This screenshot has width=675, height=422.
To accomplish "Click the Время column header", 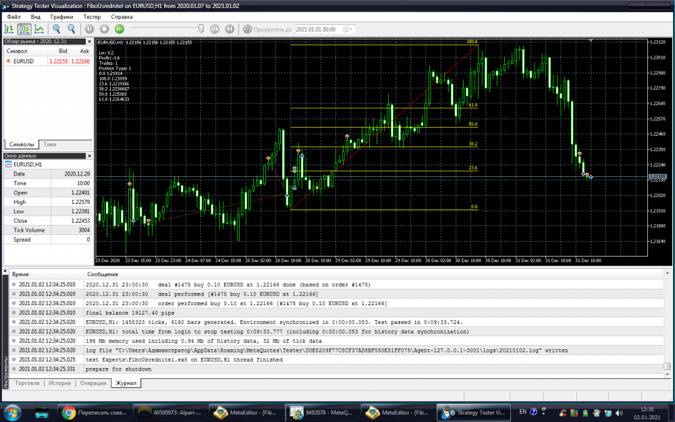I will point(47,274).
